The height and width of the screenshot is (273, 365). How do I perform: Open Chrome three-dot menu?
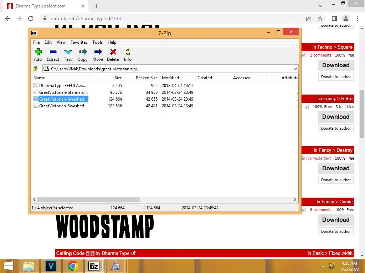click(x=357, y=18)
